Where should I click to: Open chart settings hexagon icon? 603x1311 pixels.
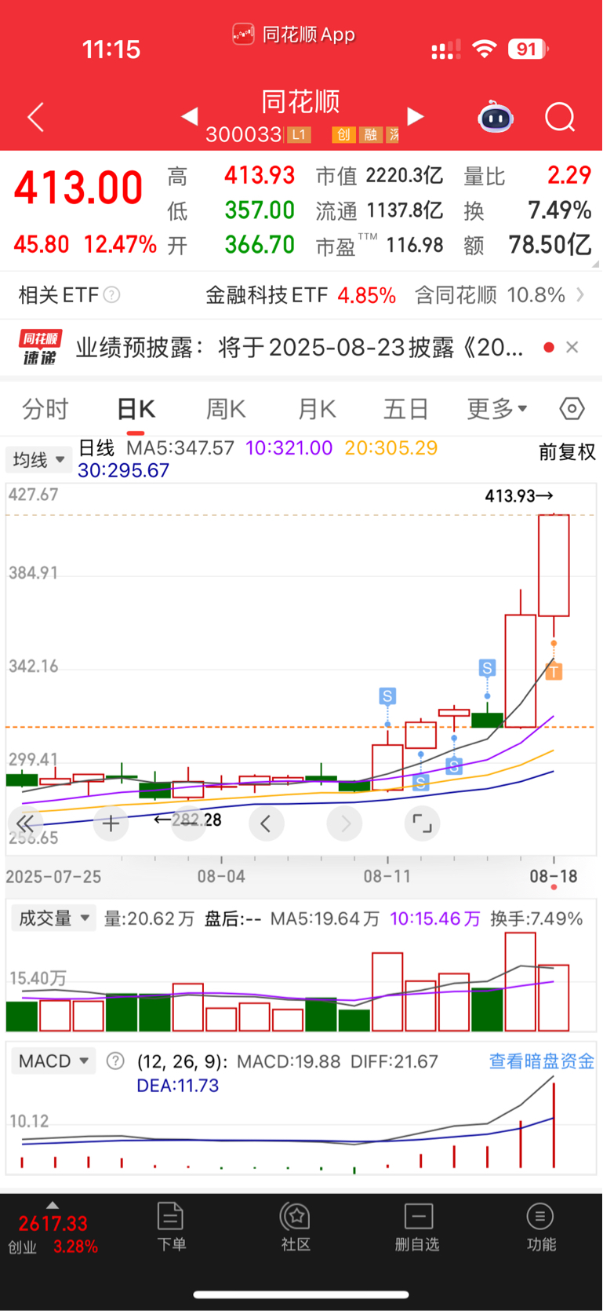pos(572,408)
